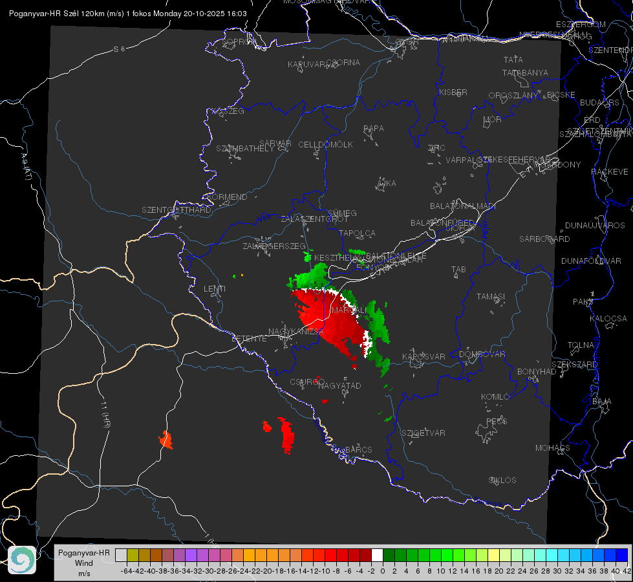Select the KALOCSA label

click(608, 319)
